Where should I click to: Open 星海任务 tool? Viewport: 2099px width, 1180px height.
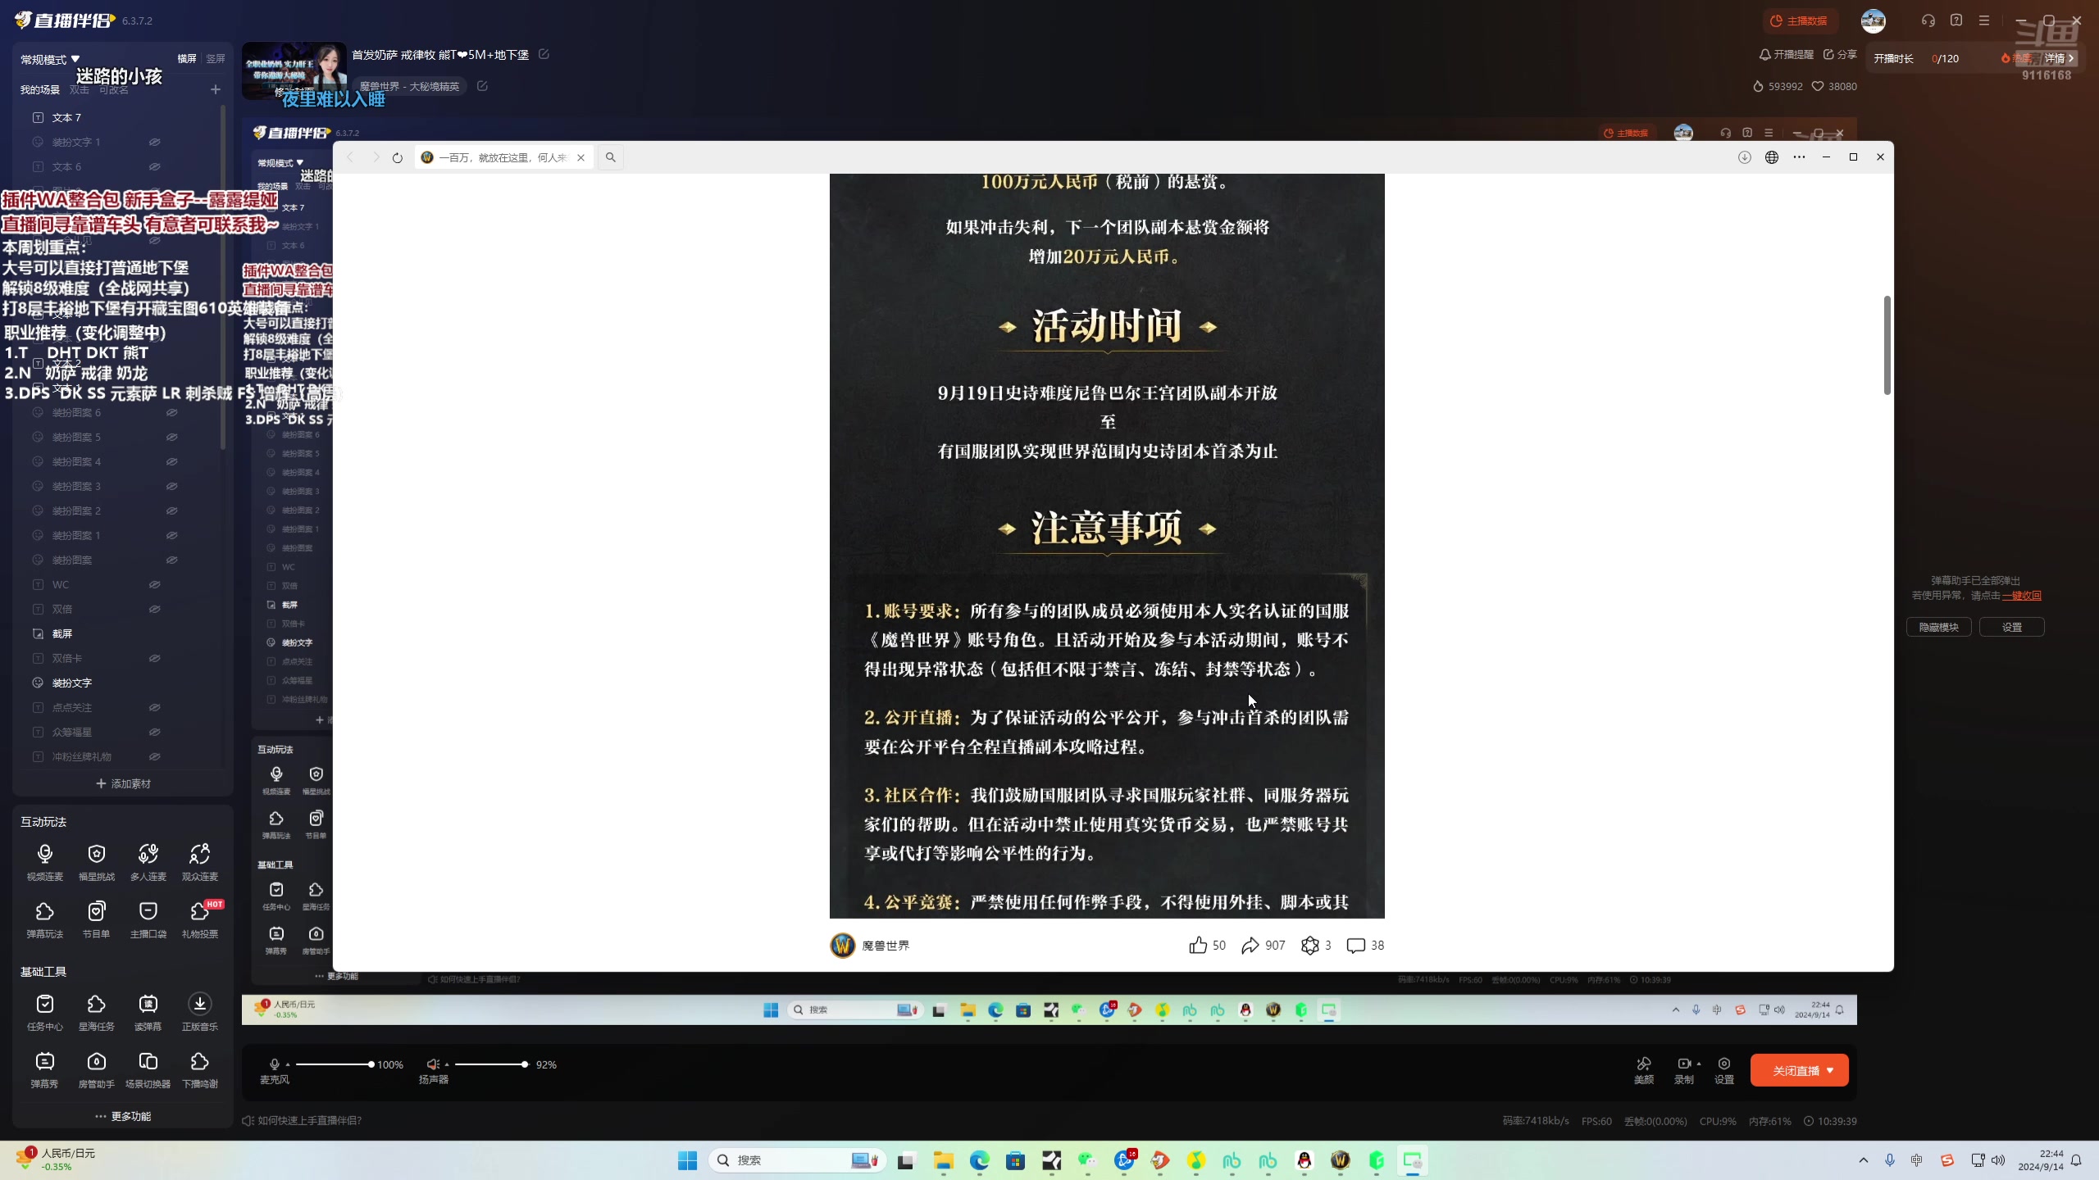(x=97, y=1012)
